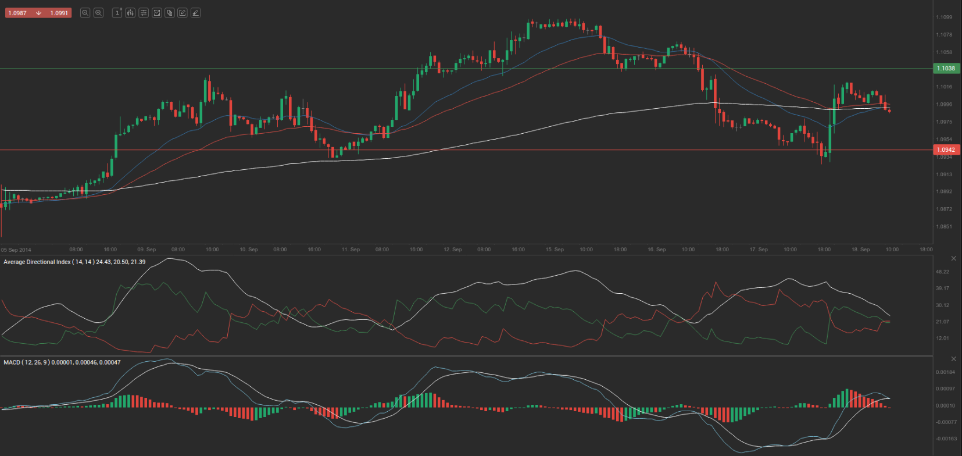Close the Average Directional Index panel
The image size is (962, 456).
tap(953, 258)
